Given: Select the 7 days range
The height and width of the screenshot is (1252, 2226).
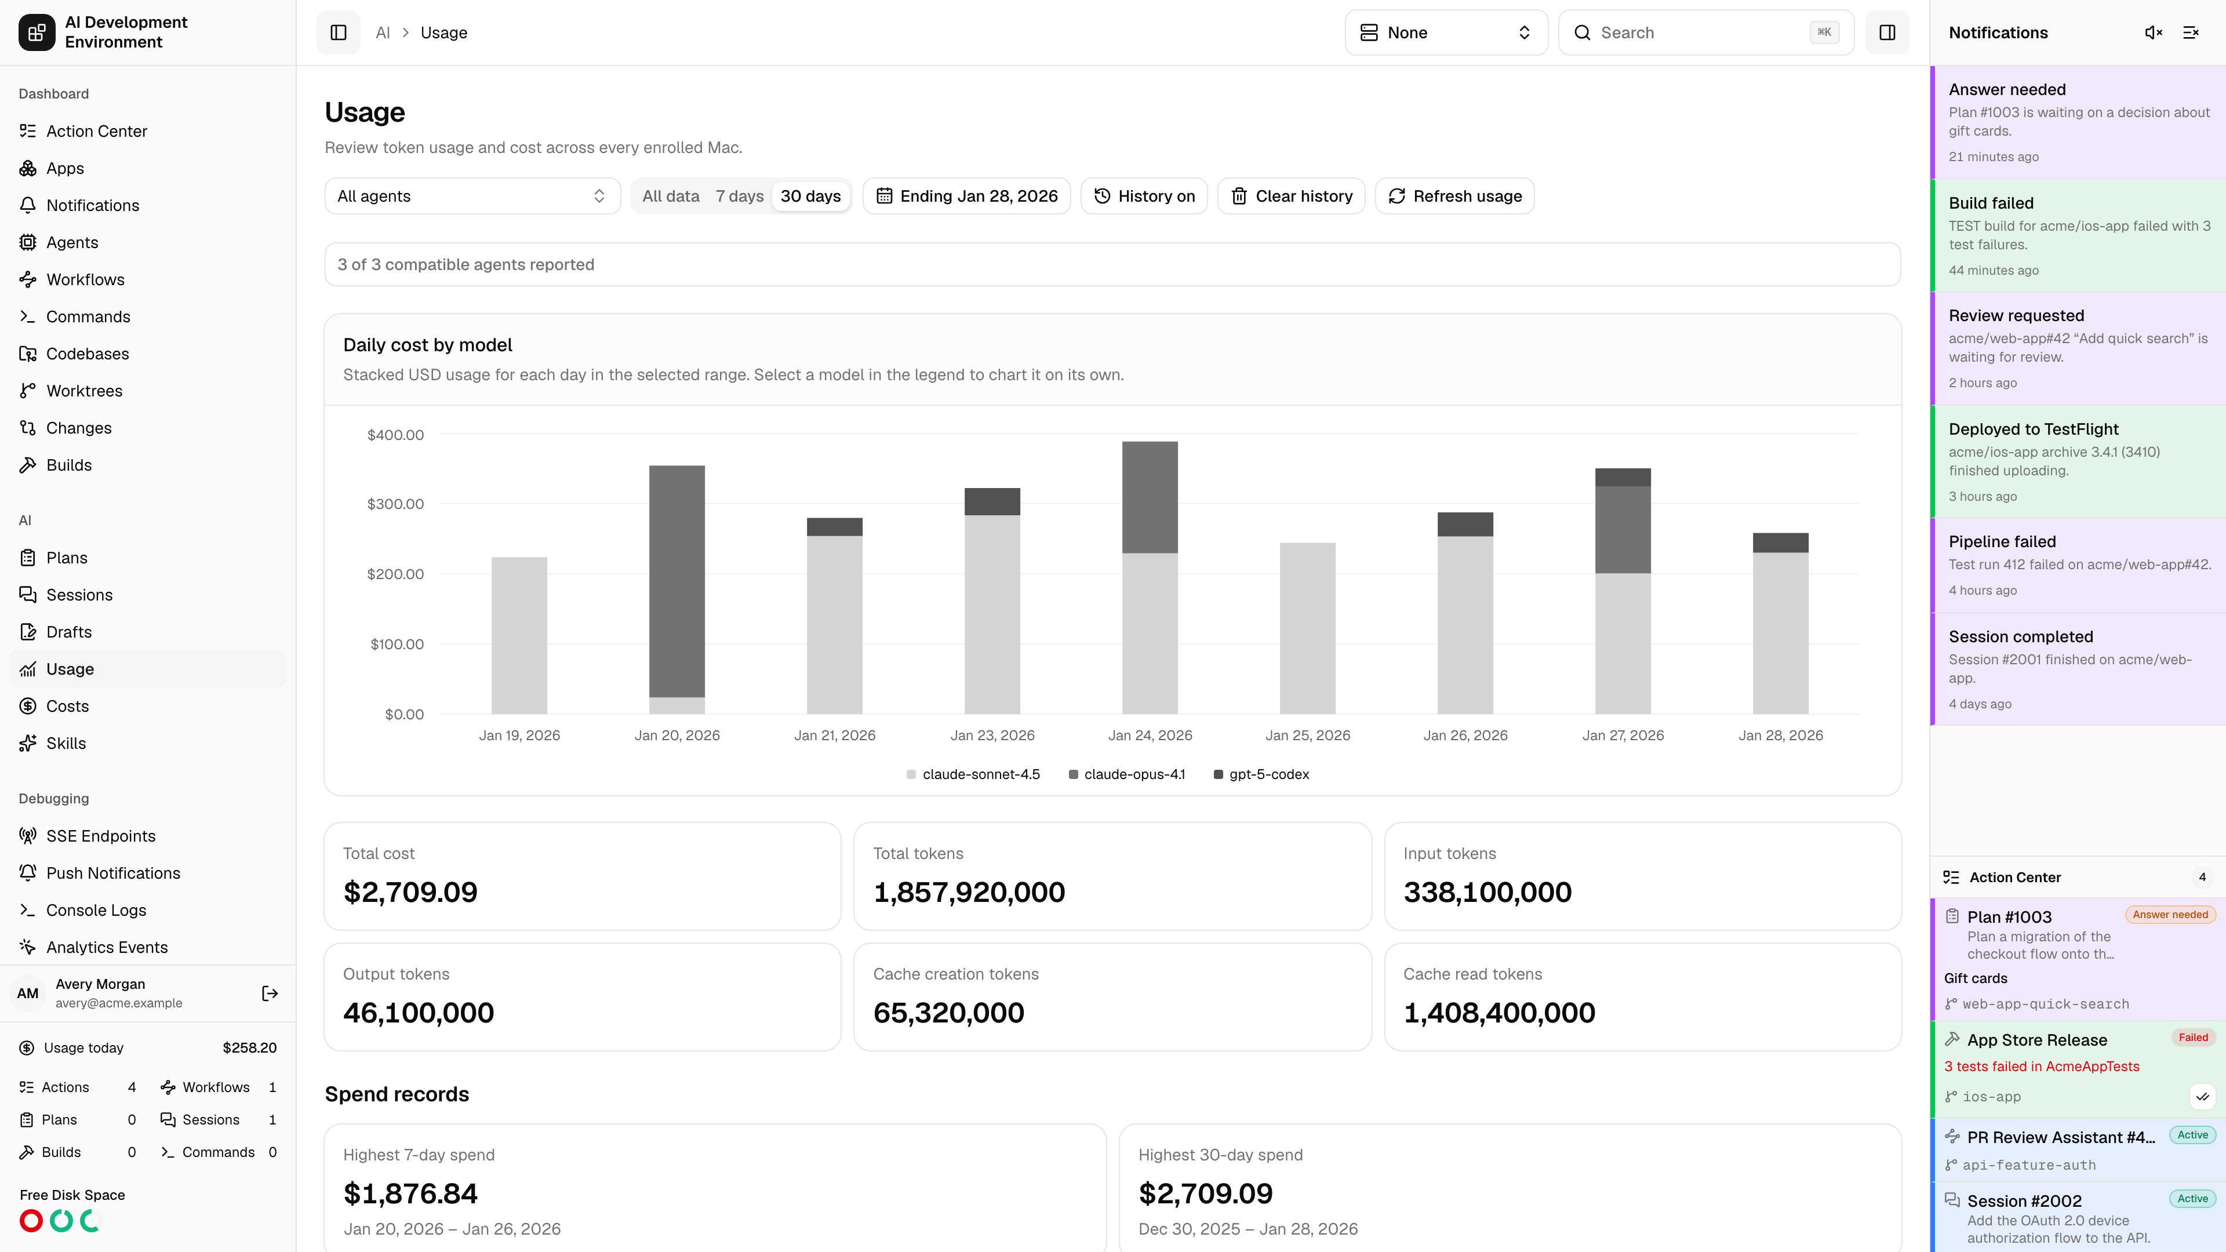Looking at the screenshot, I should 740,196.
